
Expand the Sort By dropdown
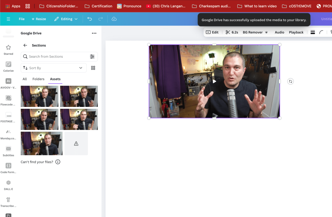(x=53, y=68)
